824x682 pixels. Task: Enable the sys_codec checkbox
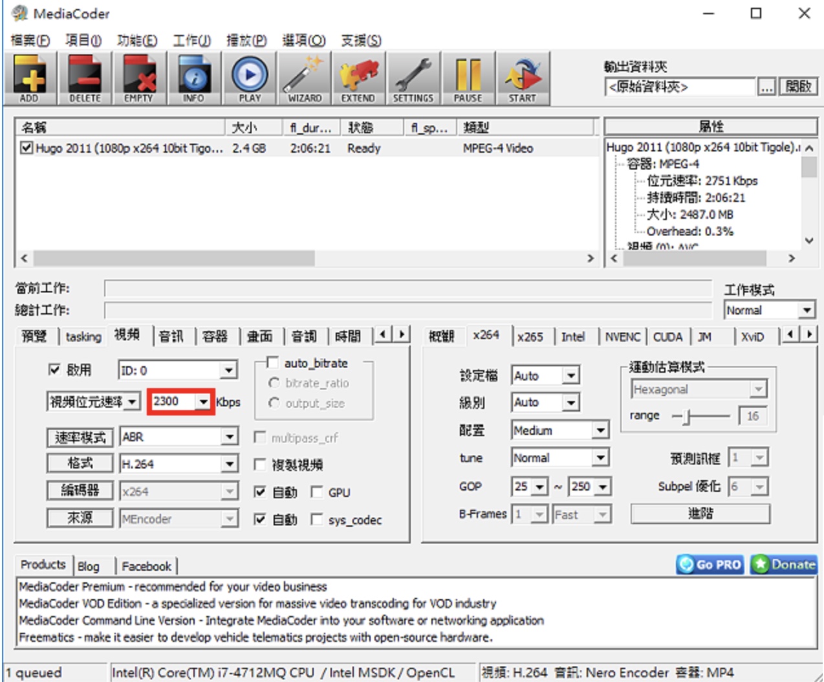coord(316,520)
